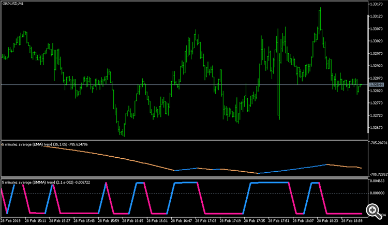This screenshot has height=225, width=388.
Task: Click the 1.33170 price scale value
Action: 376,4
